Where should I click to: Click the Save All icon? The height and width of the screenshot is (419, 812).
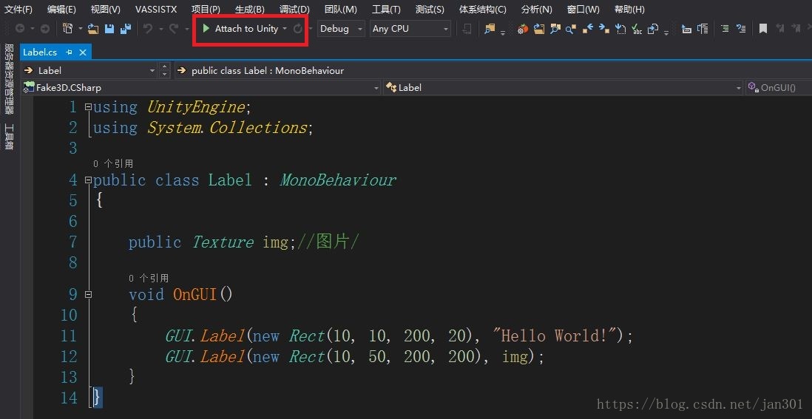tap(125, 29)
